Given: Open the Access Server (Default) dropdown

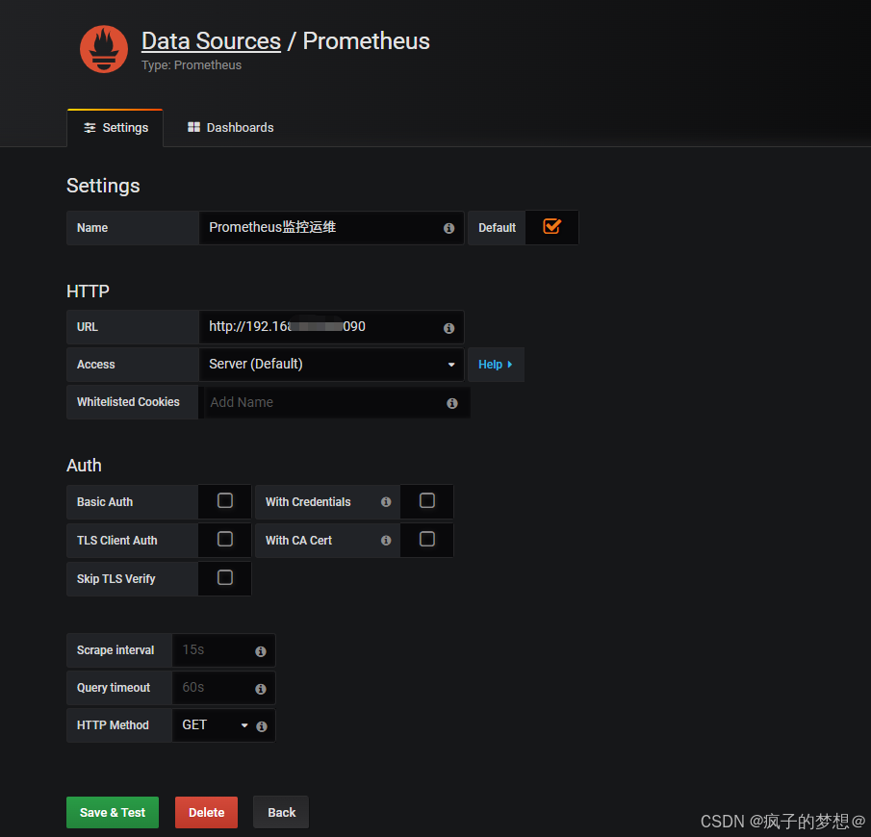Looking at the screenshot, I should coord(331,365).
